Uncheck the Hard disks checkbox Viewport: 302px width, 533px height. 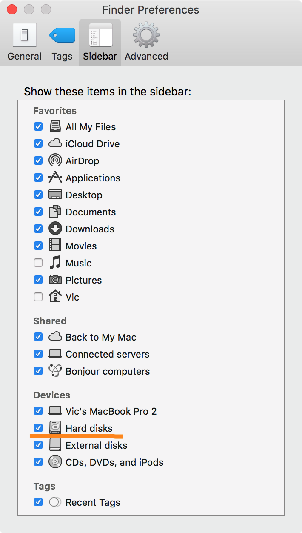38,428
